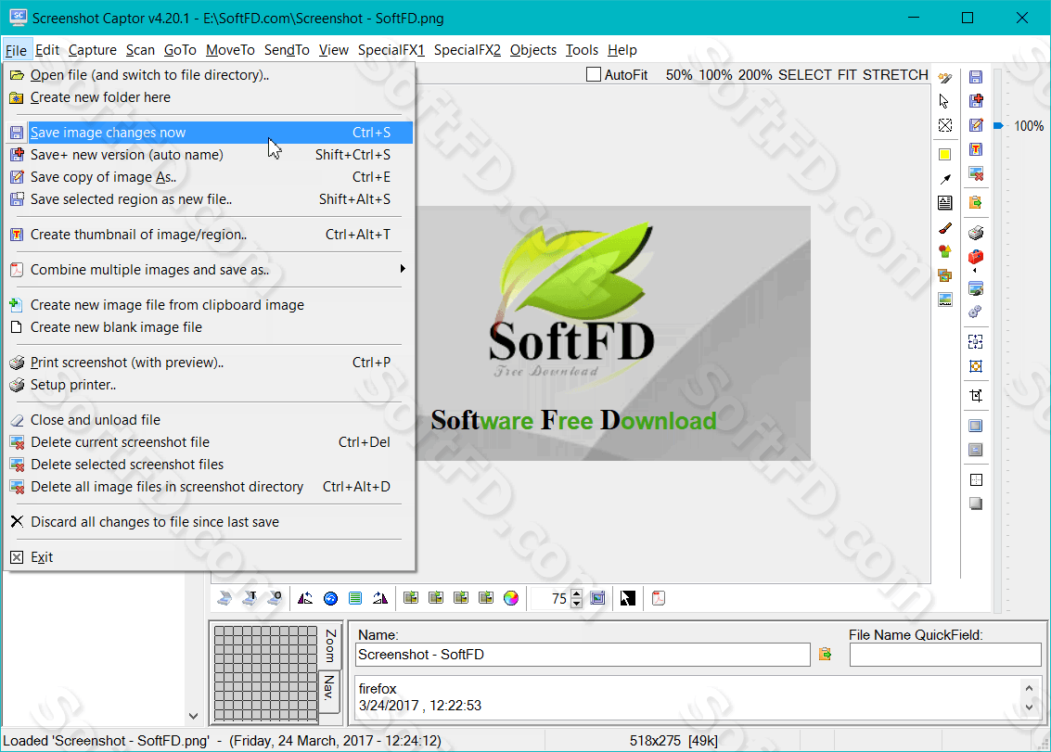The width and height of the screenshot is (1051, 752).
Task: Click the STRETCH zoom button
Action: point(895,75)
